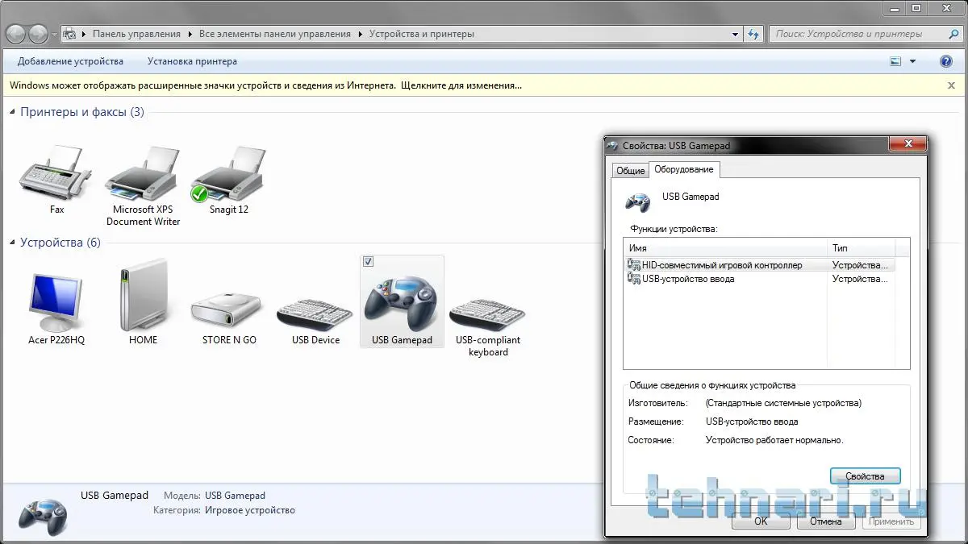Expand the arrow after 'Панель управления' breadcrumb
Screen dimensions: 968x544
tap(190, 35)
